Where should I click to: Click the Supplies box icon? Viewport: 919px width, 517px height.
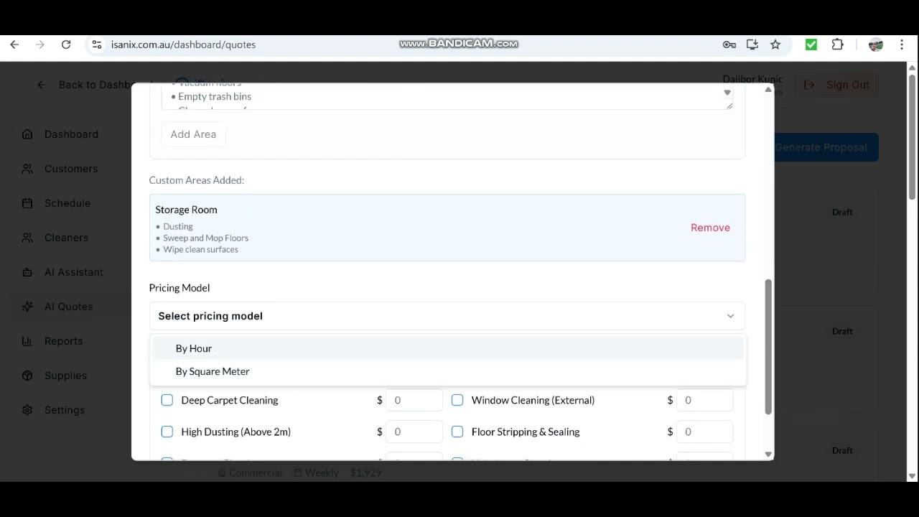click(x=27, y=376)
